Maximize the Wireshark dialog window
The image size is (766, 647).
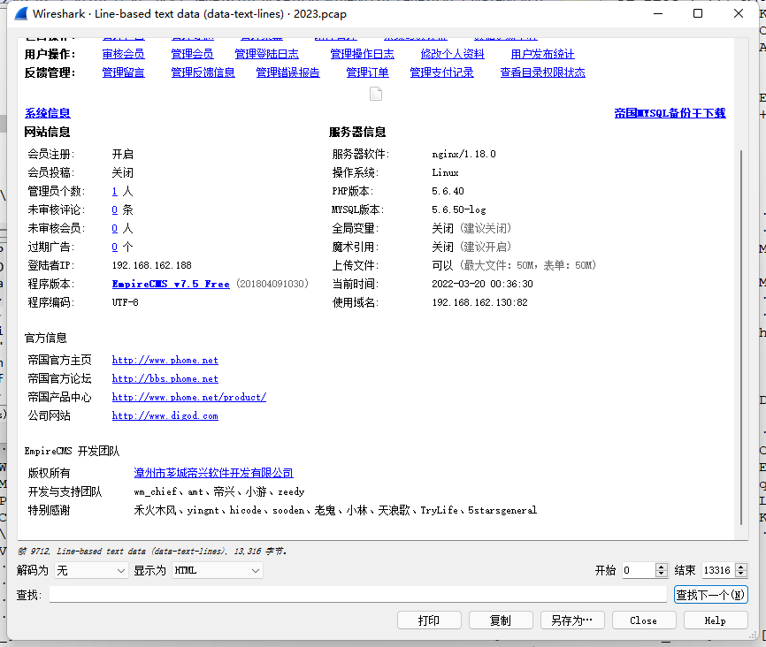698,14
